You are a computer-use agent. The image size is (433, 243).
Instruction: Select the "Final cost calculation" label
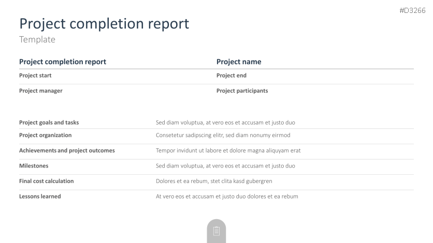pyautogui.click(x=47, y=181)
